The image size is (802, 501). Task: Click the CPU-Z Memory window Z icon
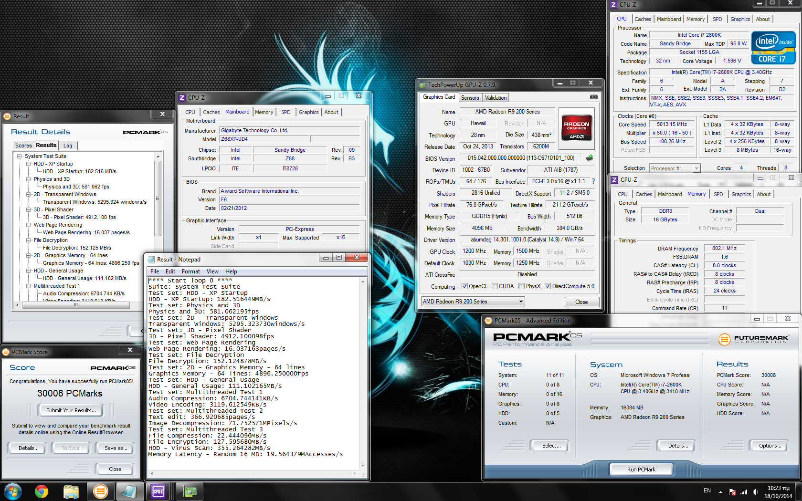point(614,180)
